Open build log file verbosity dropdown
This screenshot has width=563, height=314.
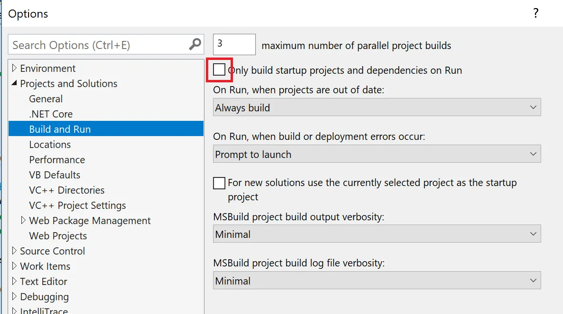click(x=377, y=281)
